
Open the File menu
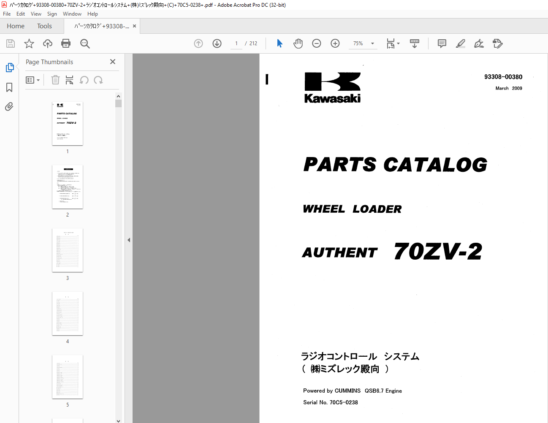point(7,14)
